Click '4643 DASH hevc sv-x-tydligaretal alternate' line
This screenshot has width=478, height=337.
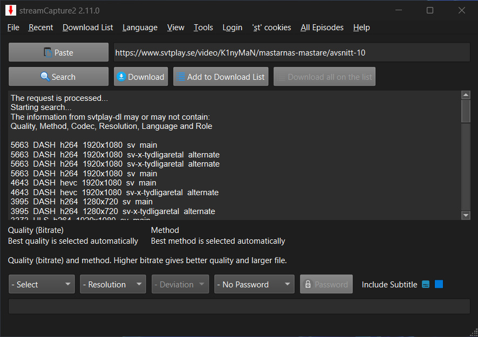tap(114, 192)
